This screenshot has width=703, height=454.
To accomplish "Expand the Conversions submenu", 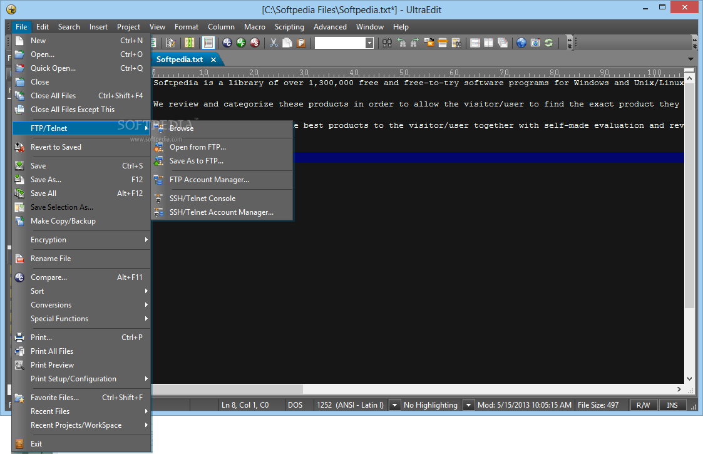I will point(81,305).
